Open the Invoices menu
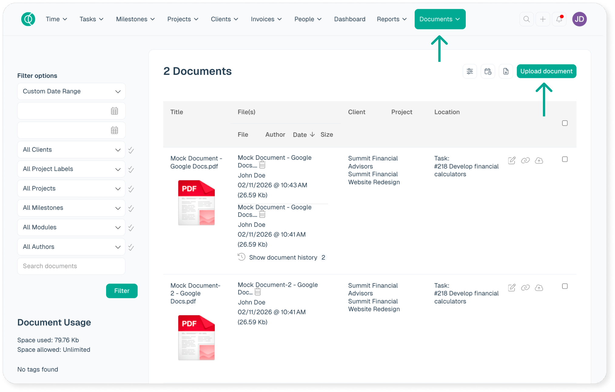Viewport: 615px width, 392px height. (x=266, y=19)
